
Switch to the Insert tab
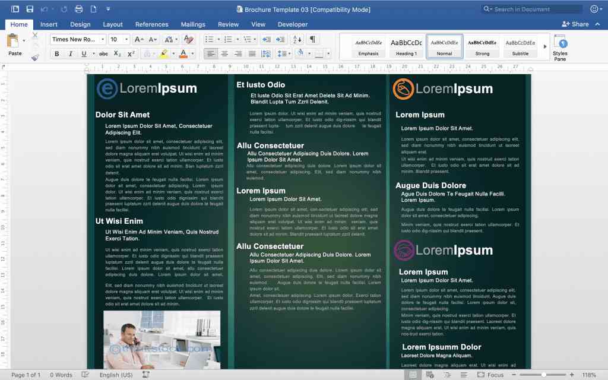[49, 24]
